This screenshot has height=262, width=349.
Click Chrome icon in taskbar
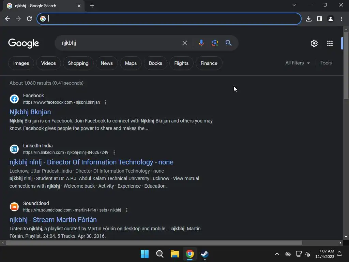point(189,254)
